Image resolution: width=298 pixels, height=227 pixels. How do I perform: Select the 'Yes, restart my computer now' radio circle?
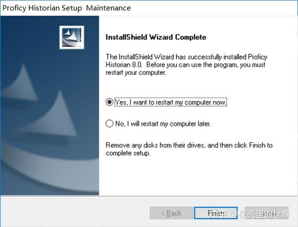(x=109, y=102)
